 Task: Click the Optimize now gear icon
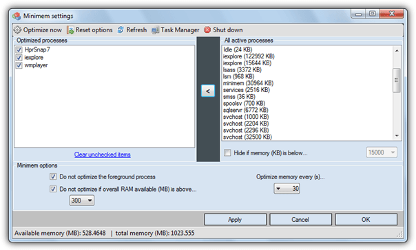(17, 30)
